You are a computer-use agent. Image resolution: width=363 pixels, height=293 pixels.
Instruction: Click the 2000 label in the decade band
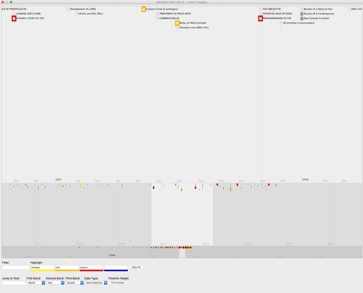pos(112,255)
